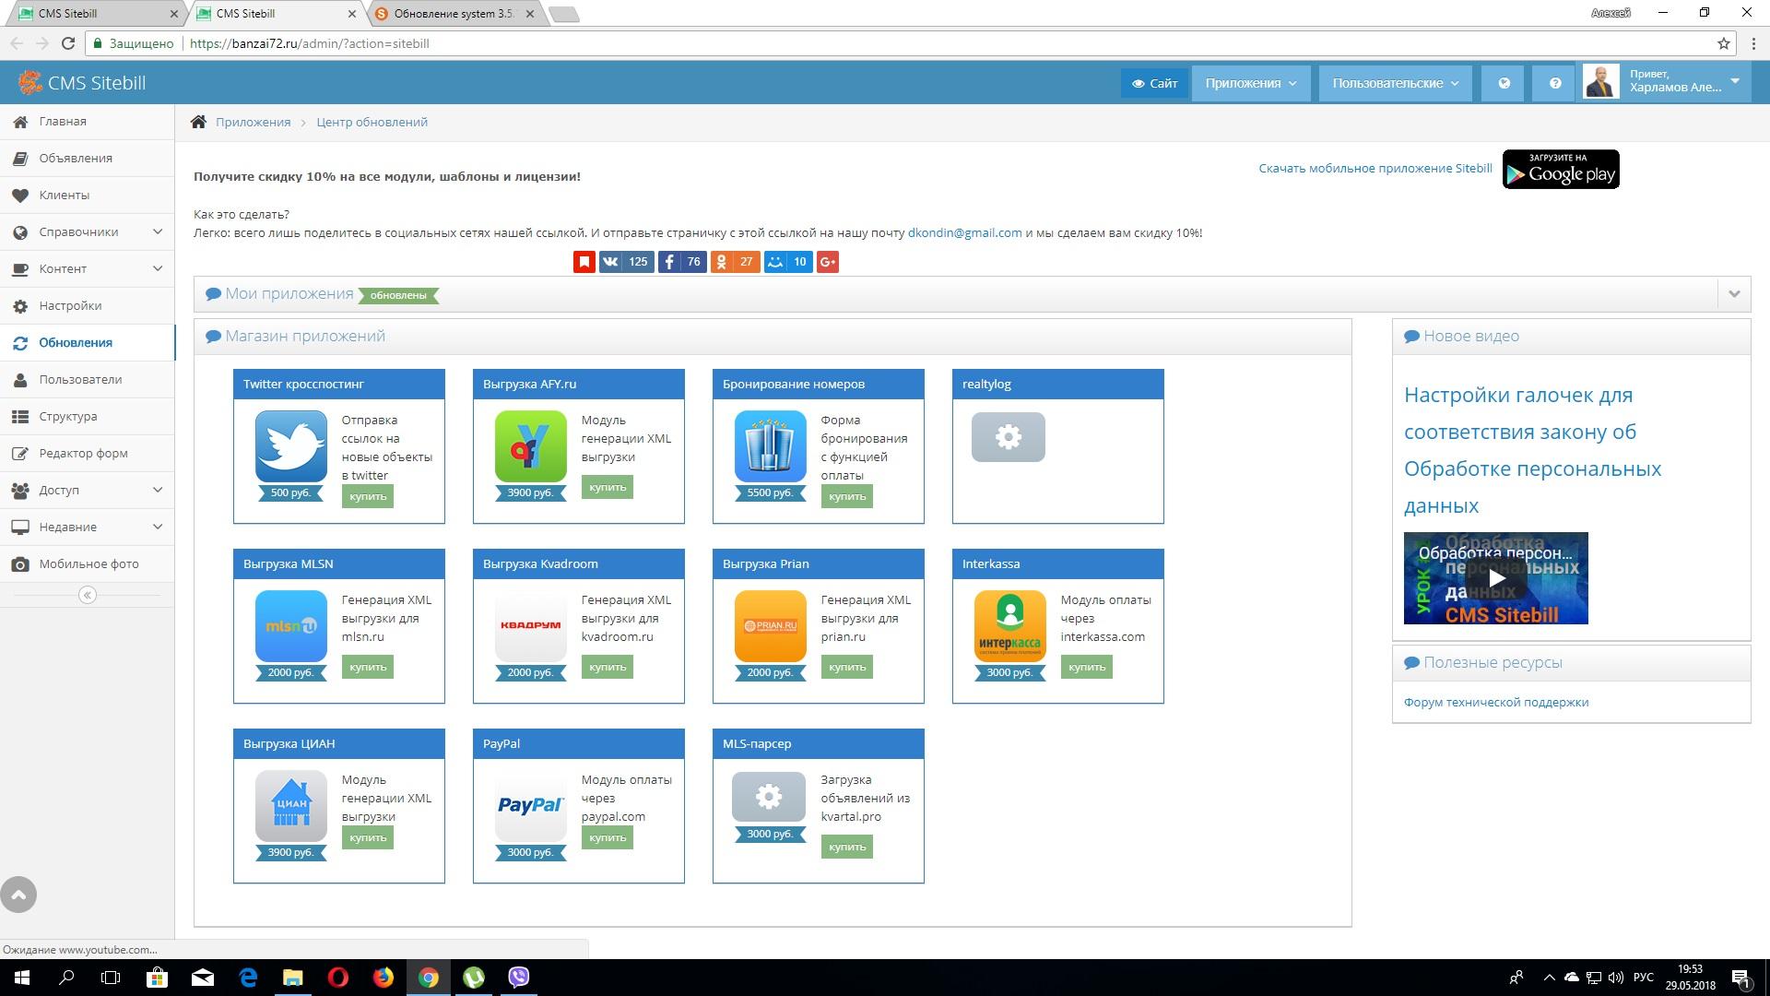The image size is (1770, 996).
Task: Expand the Справочники sidebar section
Action: point(88,231)
